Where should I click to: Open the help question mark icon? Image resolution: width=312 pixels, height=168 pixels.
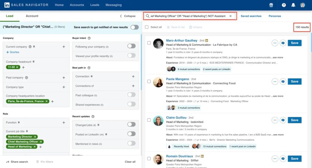284,5
